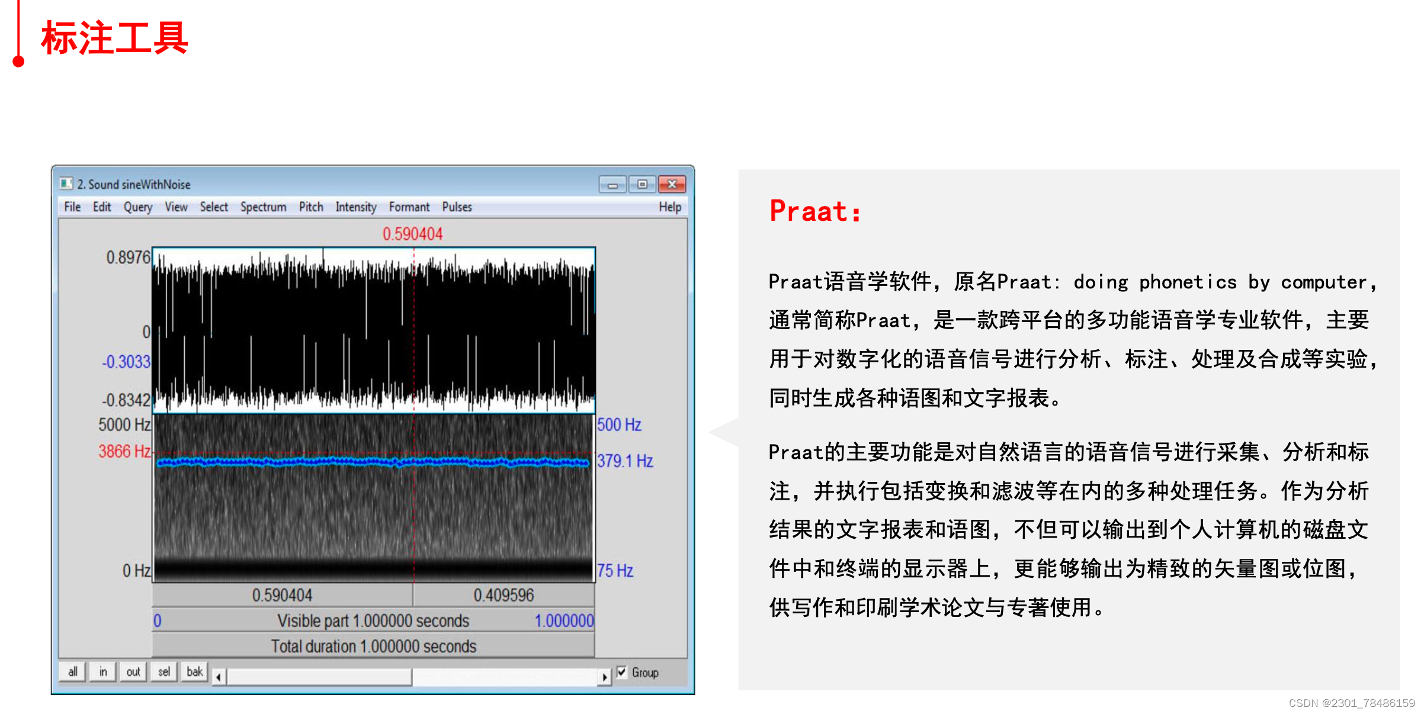This screenshot has height=714, width=1424.
Task: Click the 'sel' zoom button
Action: tap(164, 671)
